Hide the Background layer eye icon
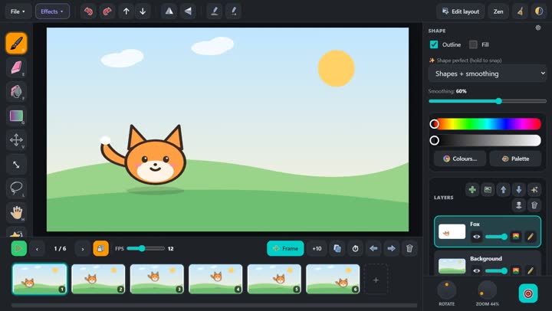The height and width of the screenshot is (311, 552). point(477,270)
